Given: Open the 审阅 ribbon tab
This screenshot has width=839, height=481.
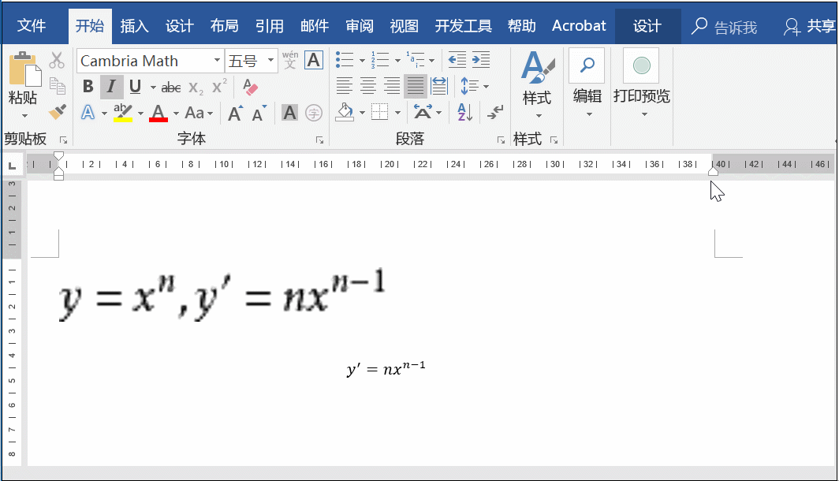Looking at the screenshot, I should coord(360,25).
